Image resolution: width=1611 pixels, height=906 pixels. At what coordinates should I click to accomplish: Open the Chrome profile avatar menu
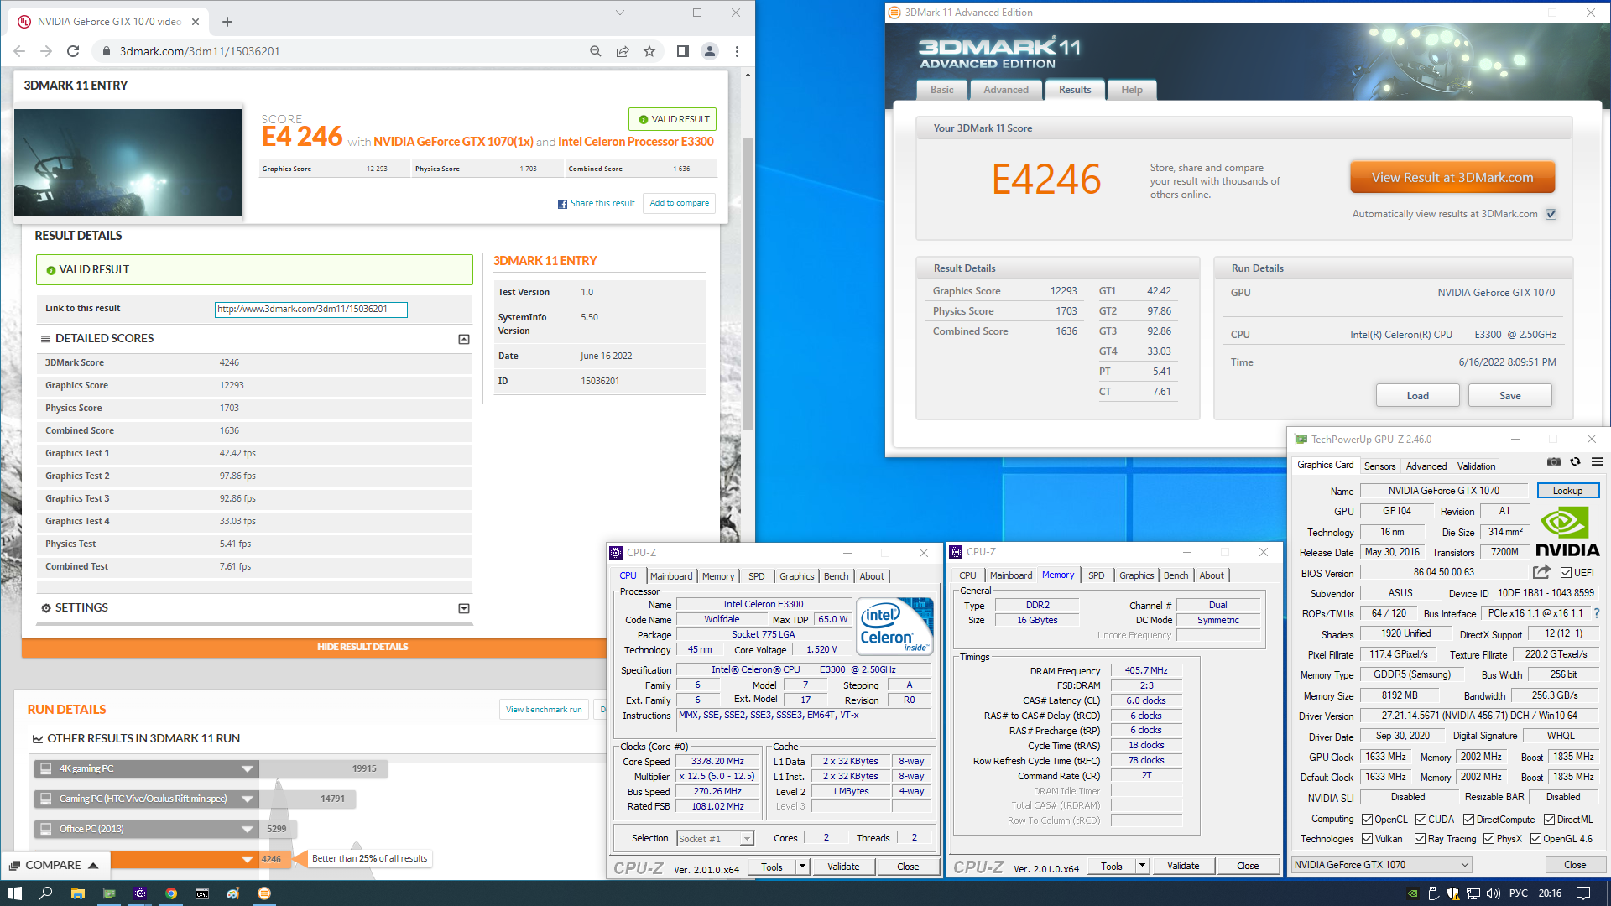[710, 51]
